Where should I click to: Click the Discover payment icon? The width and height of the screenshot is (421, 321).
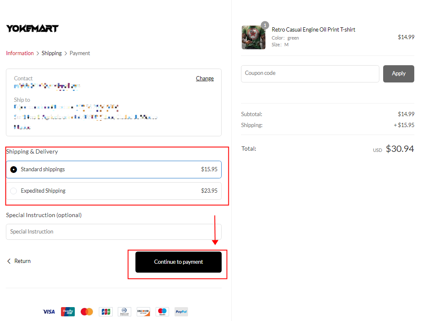[x=143, y=312]
